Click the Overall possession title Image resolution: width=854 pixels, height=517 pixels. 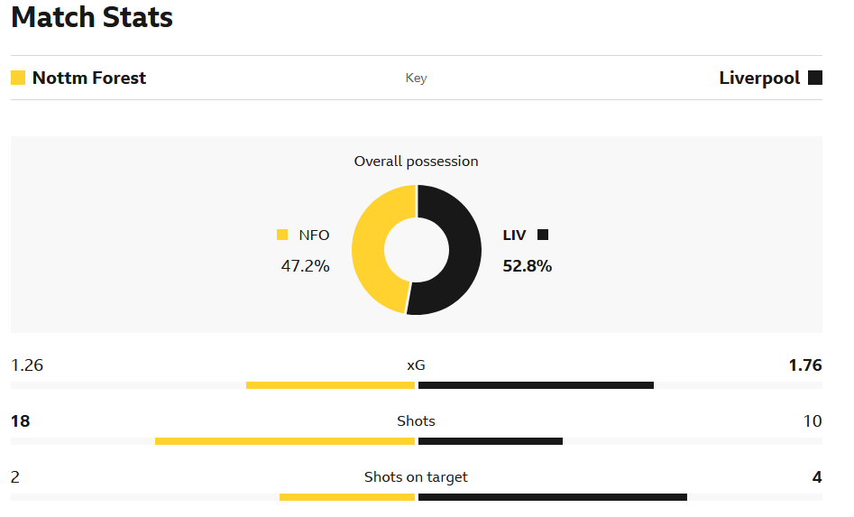(x=416, y=162)
